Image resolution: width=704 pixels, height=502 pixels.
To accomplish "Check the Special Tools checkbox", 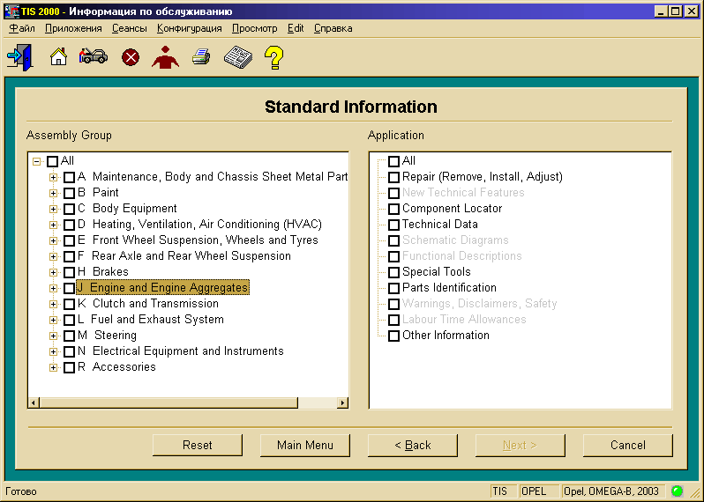I will [x=393, y=272].
